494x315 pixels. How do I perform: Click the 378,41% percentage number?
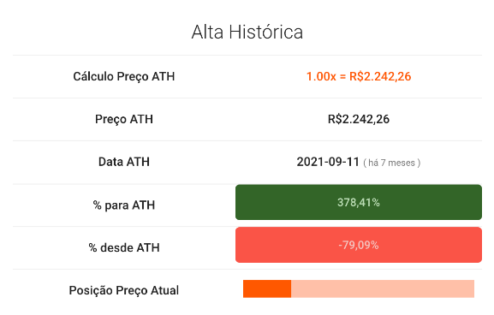coord(359,202)
